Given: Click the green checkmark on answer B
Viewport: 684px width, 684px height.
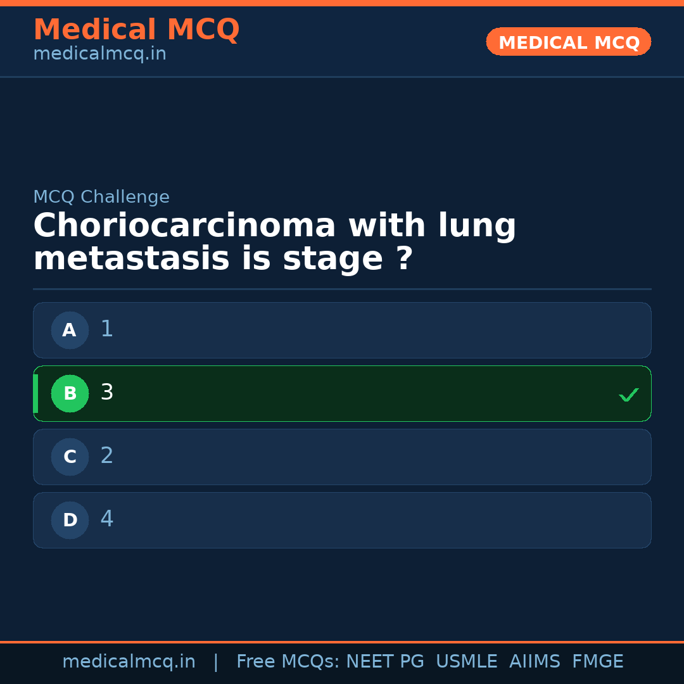Looking at the screenshot, I should point(628,395).
